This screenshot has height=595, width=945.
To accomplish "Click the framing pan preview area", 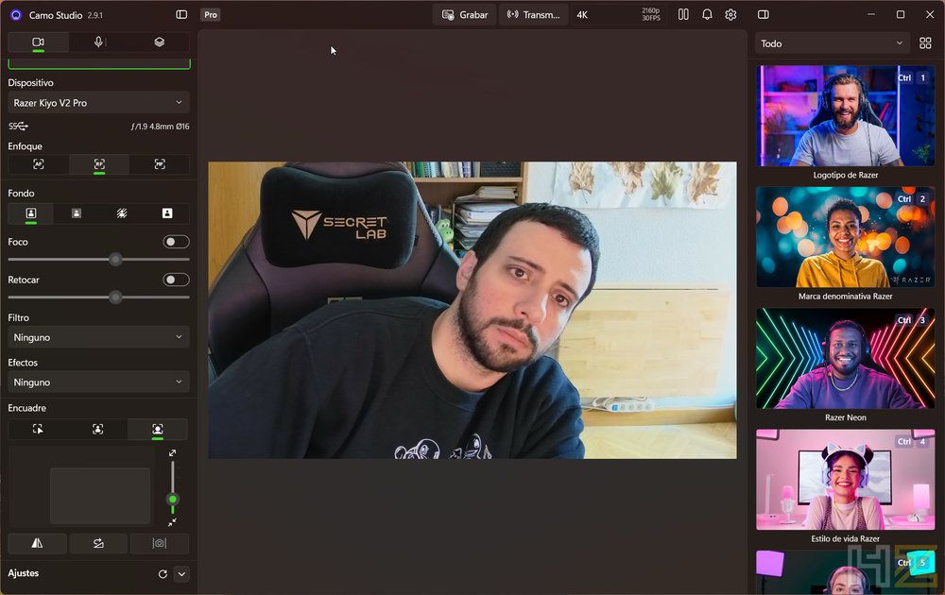I will pyautogui.click(x=100, y=496).
